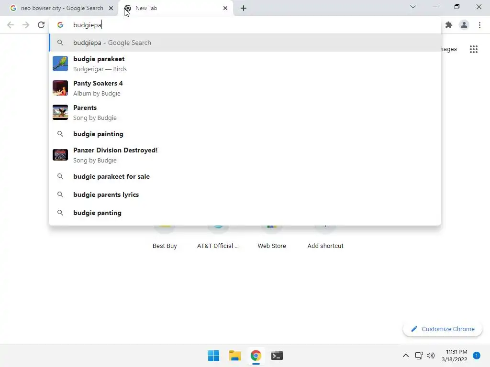The image size is (490, 367).
Task: Choose budgie parakeet for sale suggestion
Action: (245, 176)
